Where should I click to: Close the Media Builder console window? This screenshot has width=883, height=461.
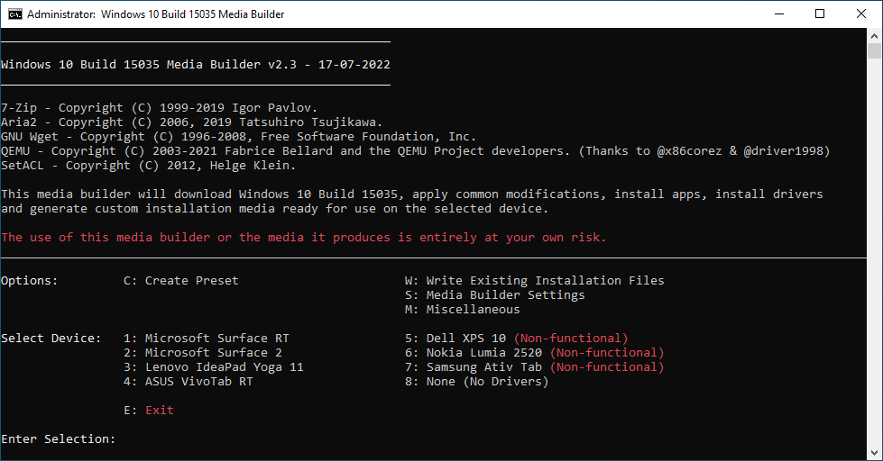pos(861,14)
